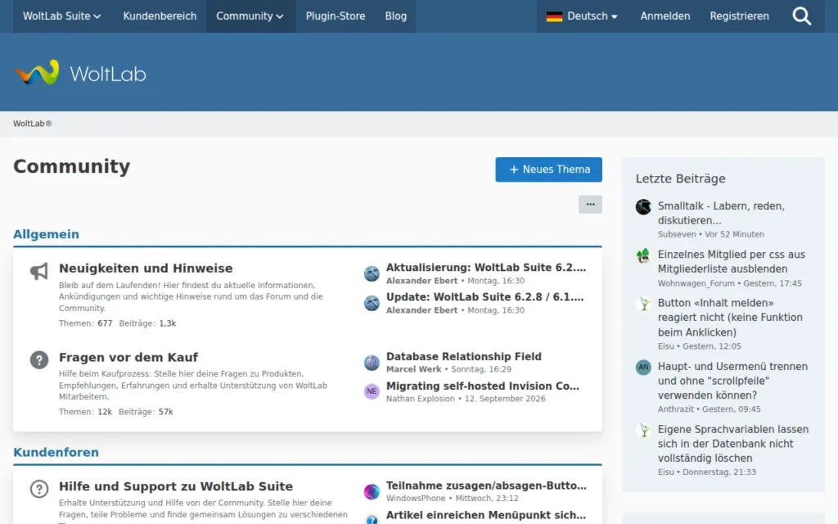Open thread Aktualisierung: WoltLab Suite 6.2
This screenshot has height=524, width=838.
click(486, 268)
